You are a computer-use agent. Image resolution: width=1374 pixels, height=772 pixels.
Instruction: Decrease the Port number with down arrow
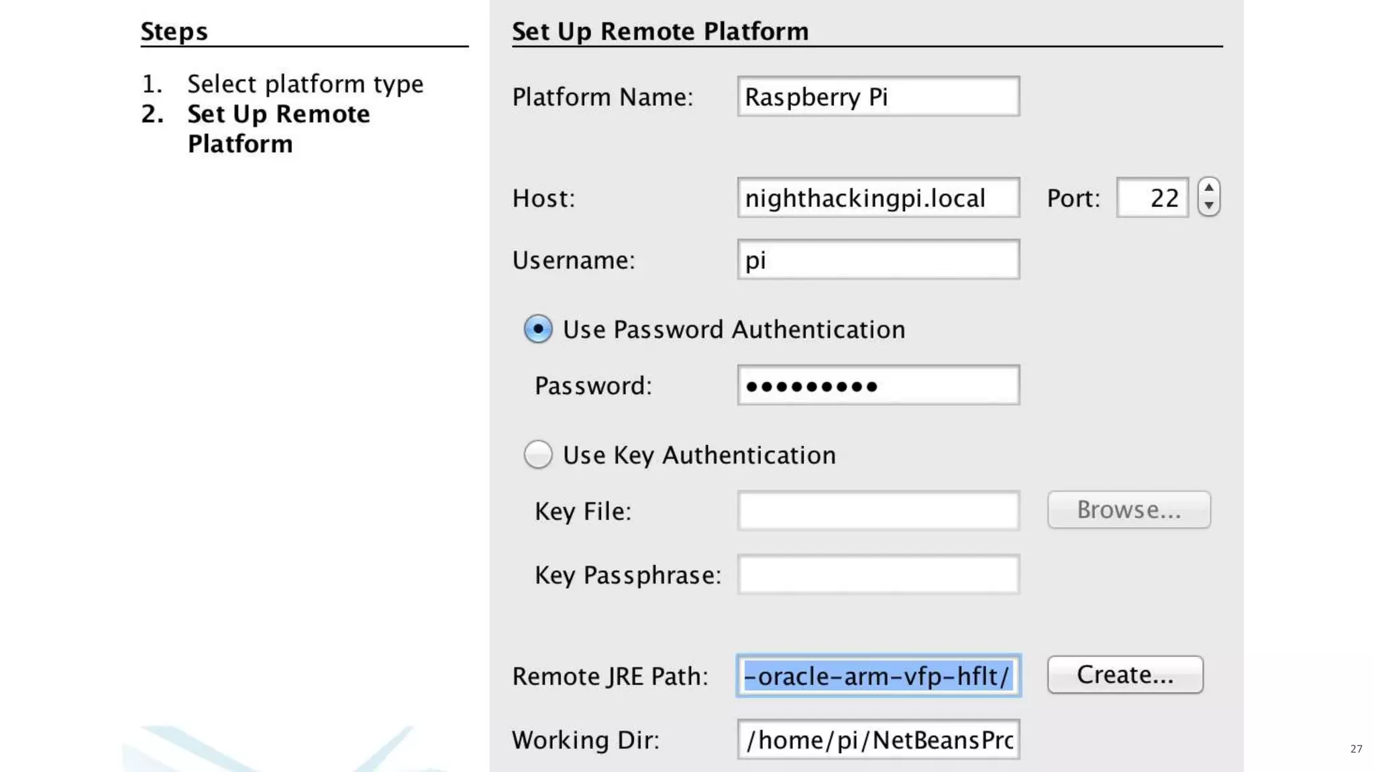point(1209,206)
